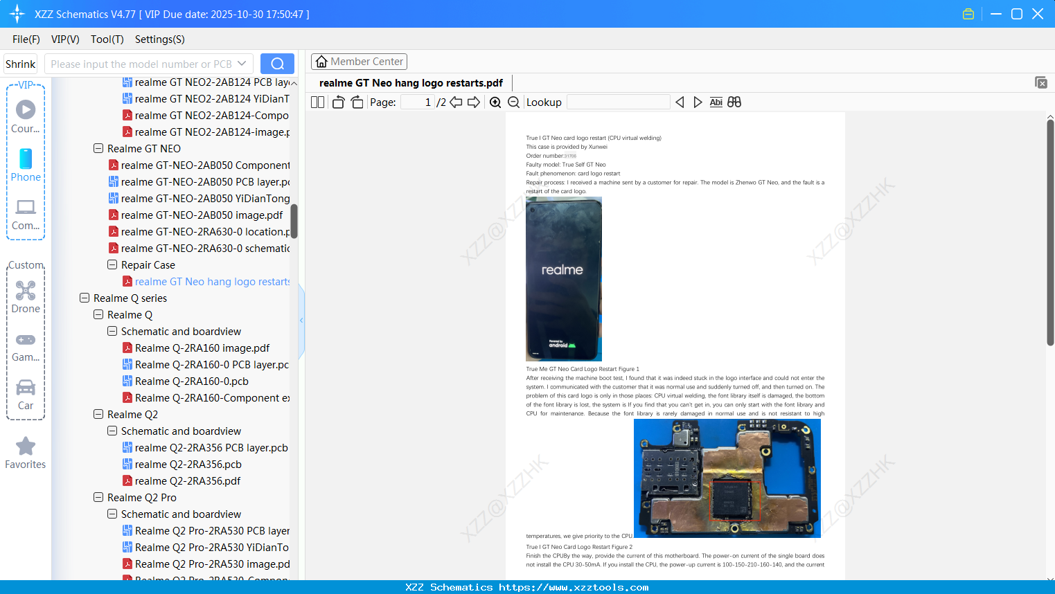The width and height of the screenshot is (1055, 594).
Task: Open realme Q2-2RA356.pdf file
Action: click(x=188, y=481)
